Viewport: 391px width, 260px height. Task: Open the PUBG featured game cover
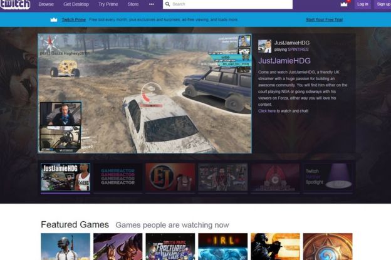pyautogui.click(x=65, y=247)
